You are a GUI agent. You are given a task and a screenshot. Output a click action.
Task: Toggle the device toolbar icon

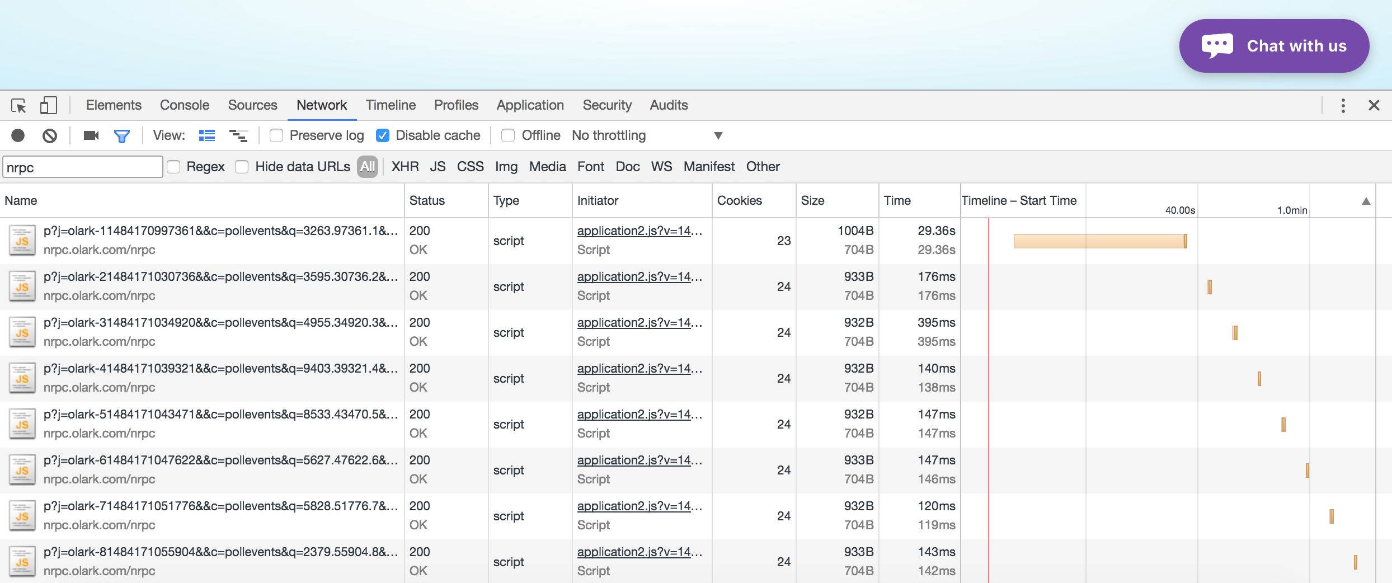[49, 105]
